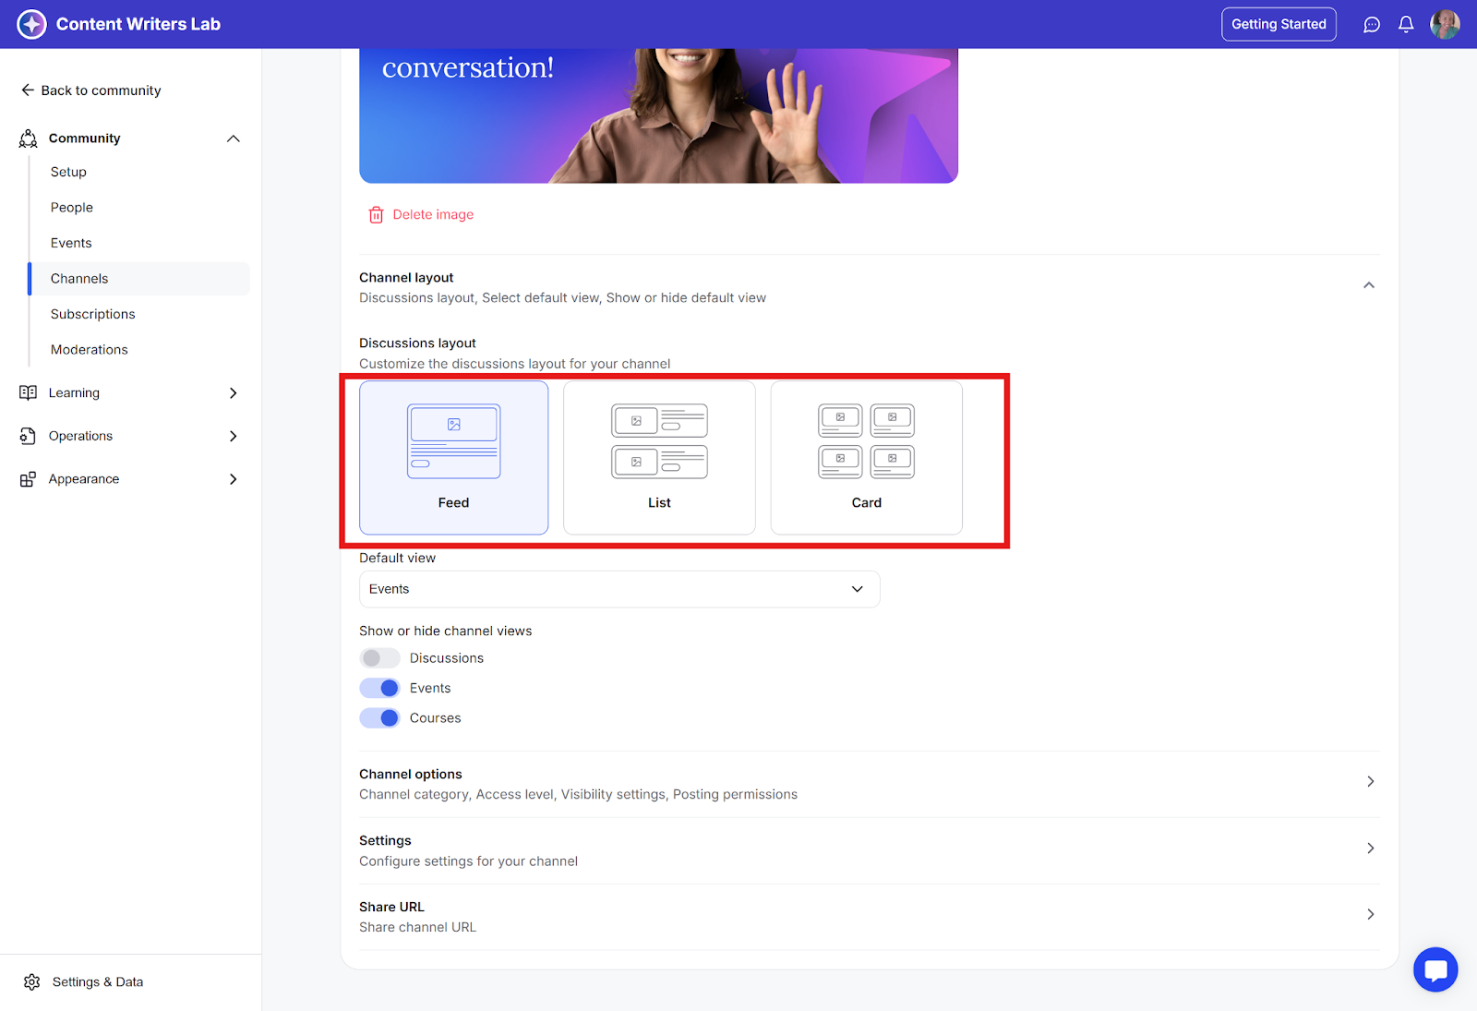Click the Share URL heading
The image size is (1477, 1011).
391,908
